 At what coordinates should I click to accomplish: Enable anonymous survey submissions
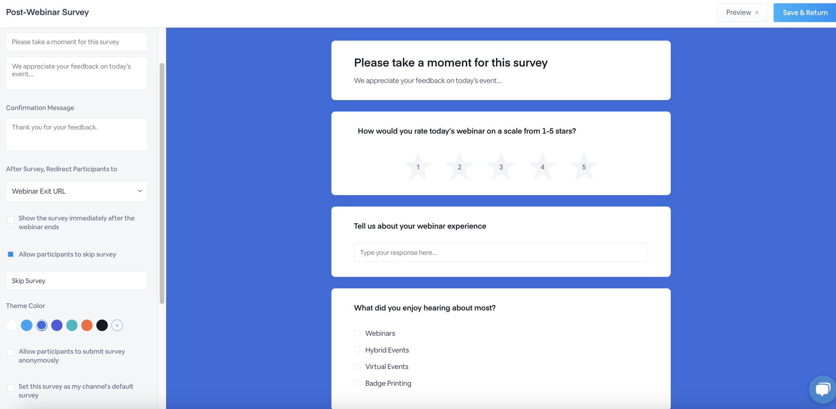11,352
